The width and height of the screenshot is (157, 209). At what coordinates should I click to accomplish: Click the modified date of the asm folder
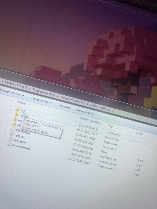click(88, 127)
